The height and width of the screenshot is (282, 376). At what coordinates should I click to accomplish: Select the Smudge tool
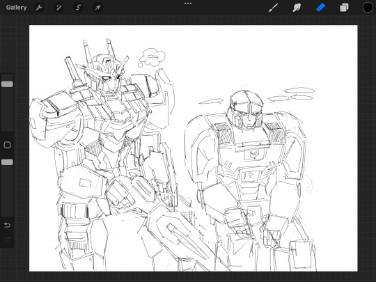click(297, 8)
